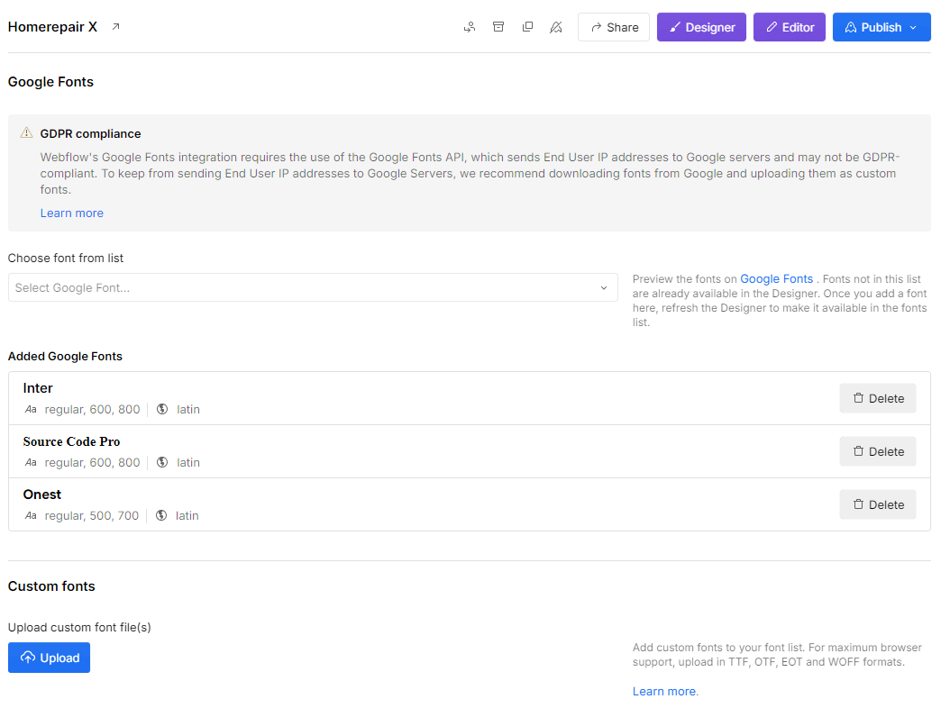Open site via arrow next to Homerepair X
The image size is (950, 708).
[115, 27]
